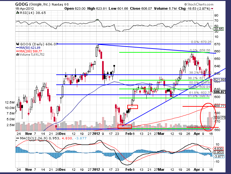Click the volume bars icon in legend
Viewport: 231px width, 174px height.
[17, 55]
